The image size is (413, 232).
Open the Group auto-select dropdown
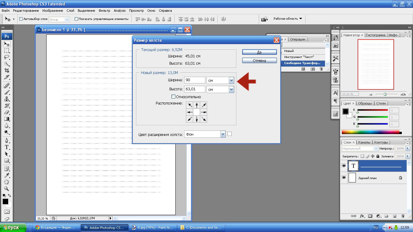coord(67,19)
